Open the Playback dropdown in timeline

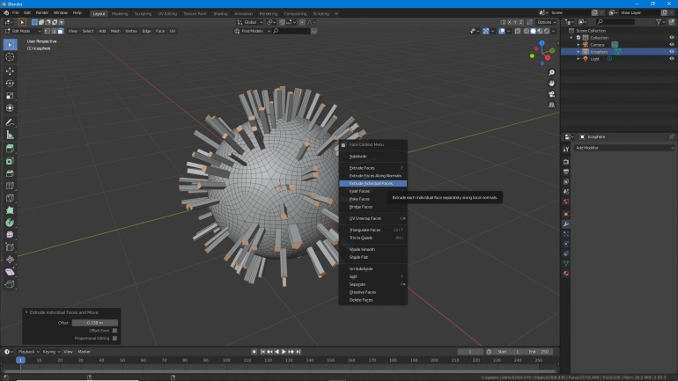28,352
